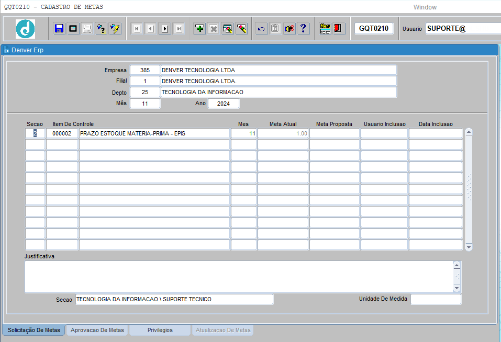The image size is (501, 342).
Task: Click Secao cell of first grid row
Action: tap(35, 133)
